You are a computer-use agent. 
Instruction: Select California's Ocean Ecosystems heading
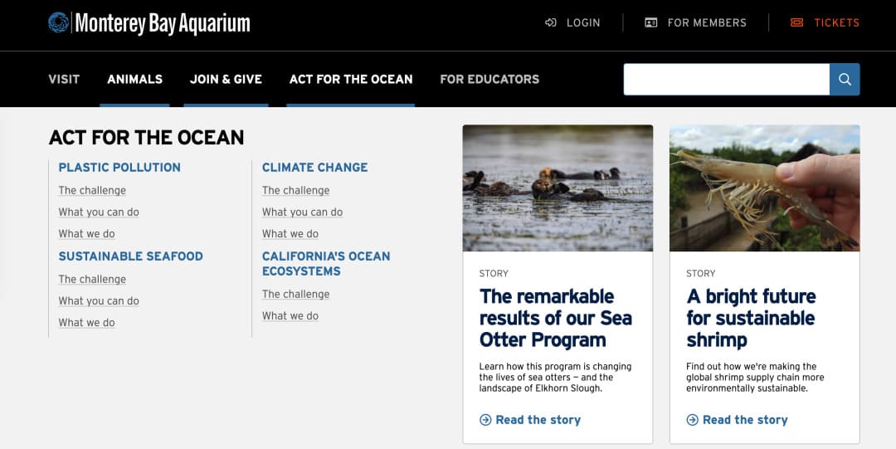point(326,263)
